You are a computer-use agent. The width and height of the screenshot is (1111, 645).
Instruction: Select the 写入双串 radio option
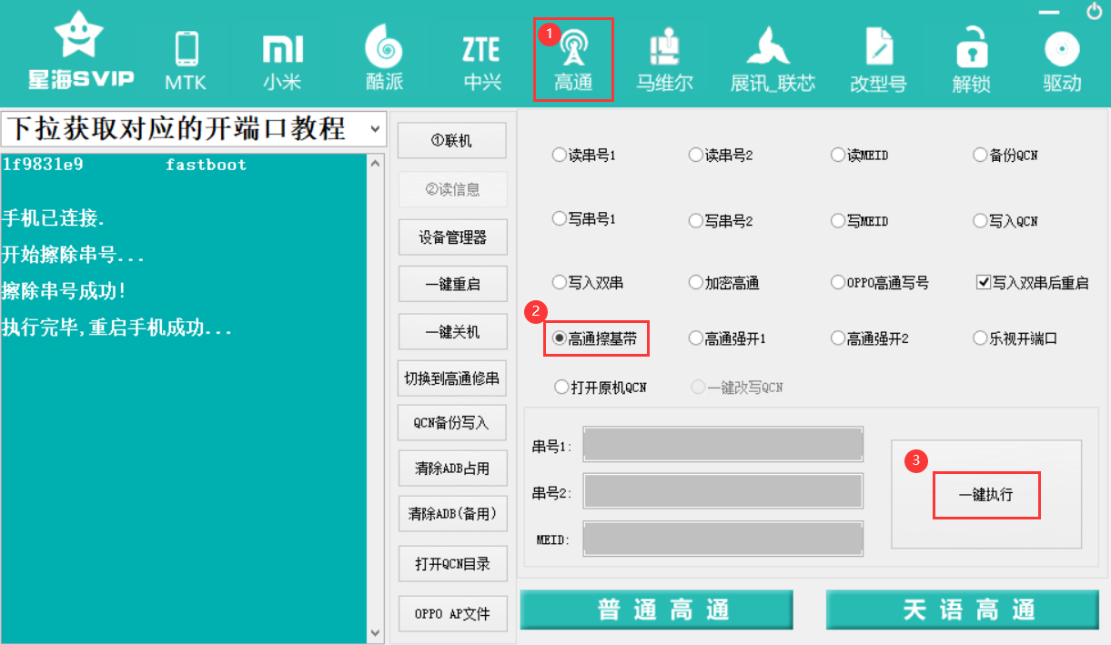pos(588,282)
